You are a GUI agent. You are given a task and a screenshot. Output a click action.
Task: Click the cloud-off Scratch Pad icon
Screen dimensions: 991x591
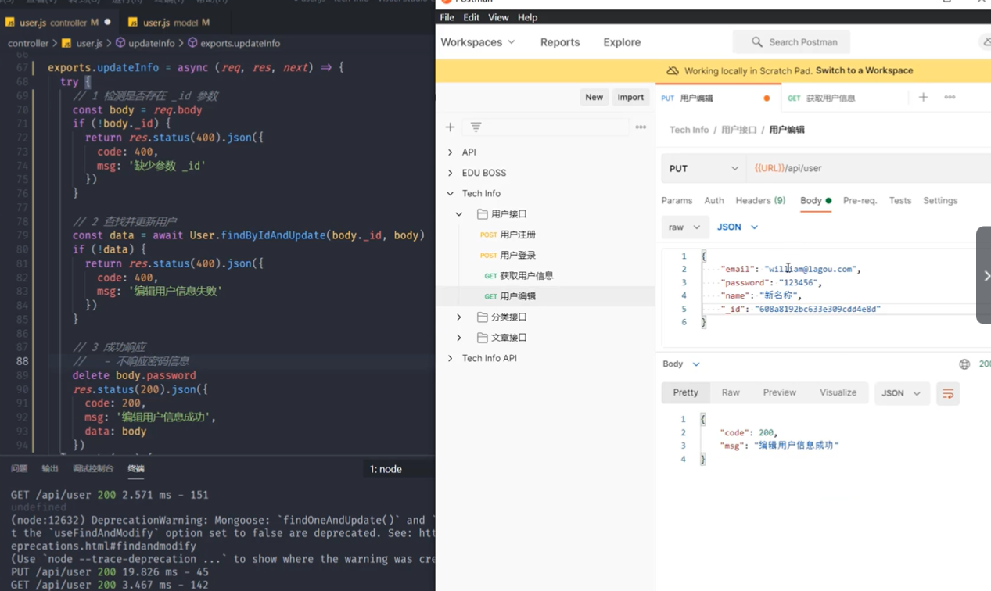click(673, 70)
